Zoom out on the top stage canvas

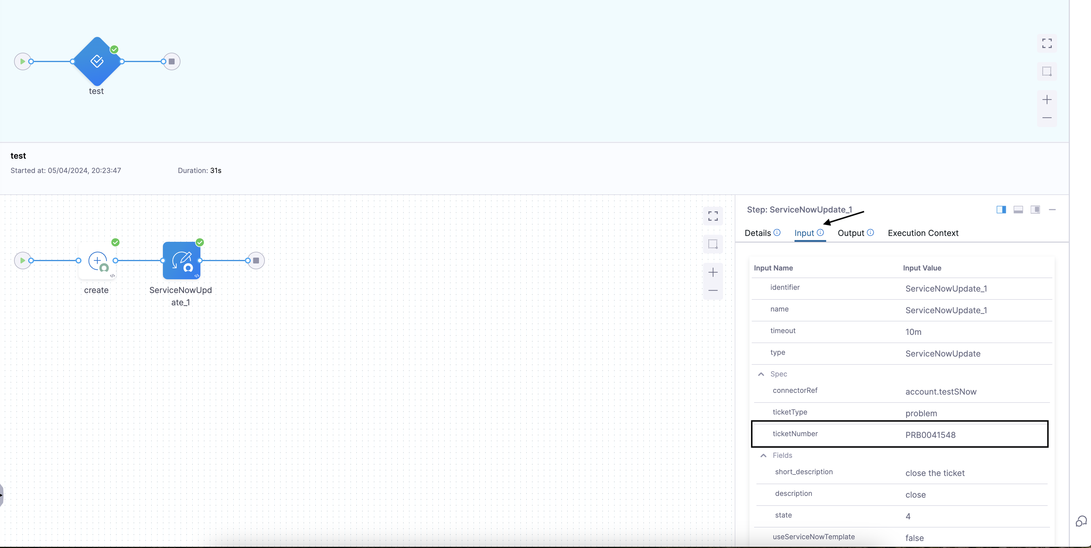click(1046, 118)
